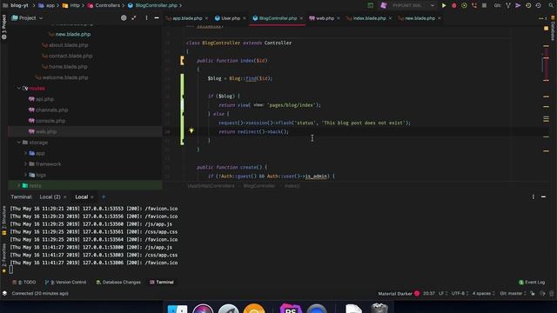
Task: Click the Git push arrow icon
Action: pos(518,5)
